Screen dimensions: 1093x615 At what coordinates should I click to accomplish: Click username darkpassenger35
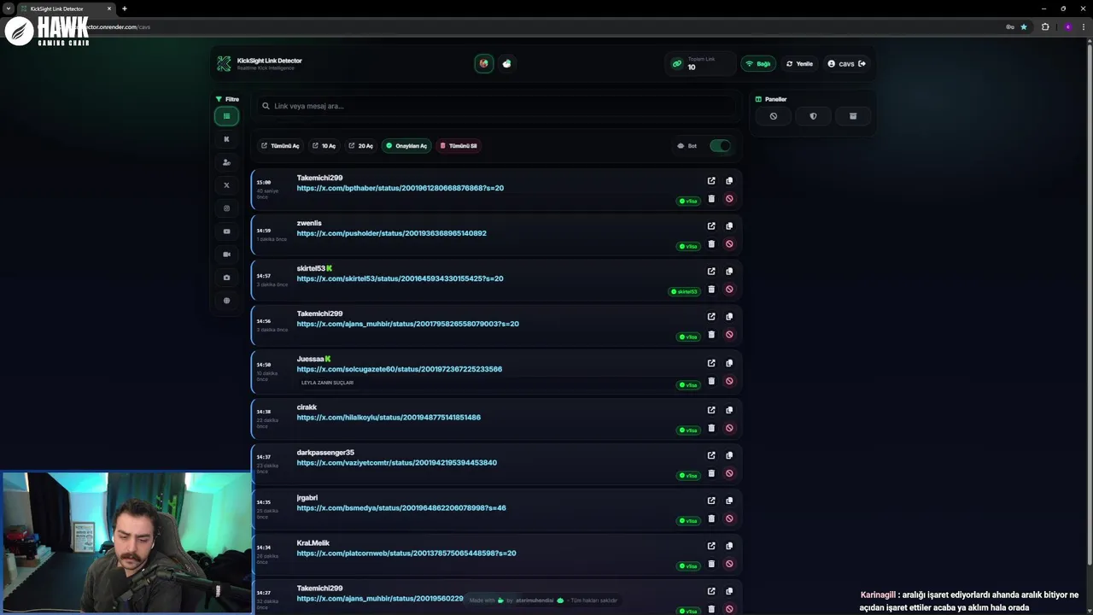coord(325,452)
